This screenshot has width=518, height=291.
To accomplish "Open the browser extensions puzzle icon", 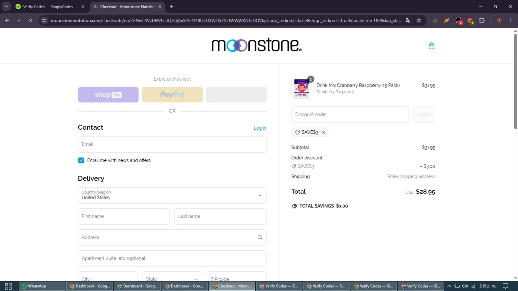I will coord(482,21).
